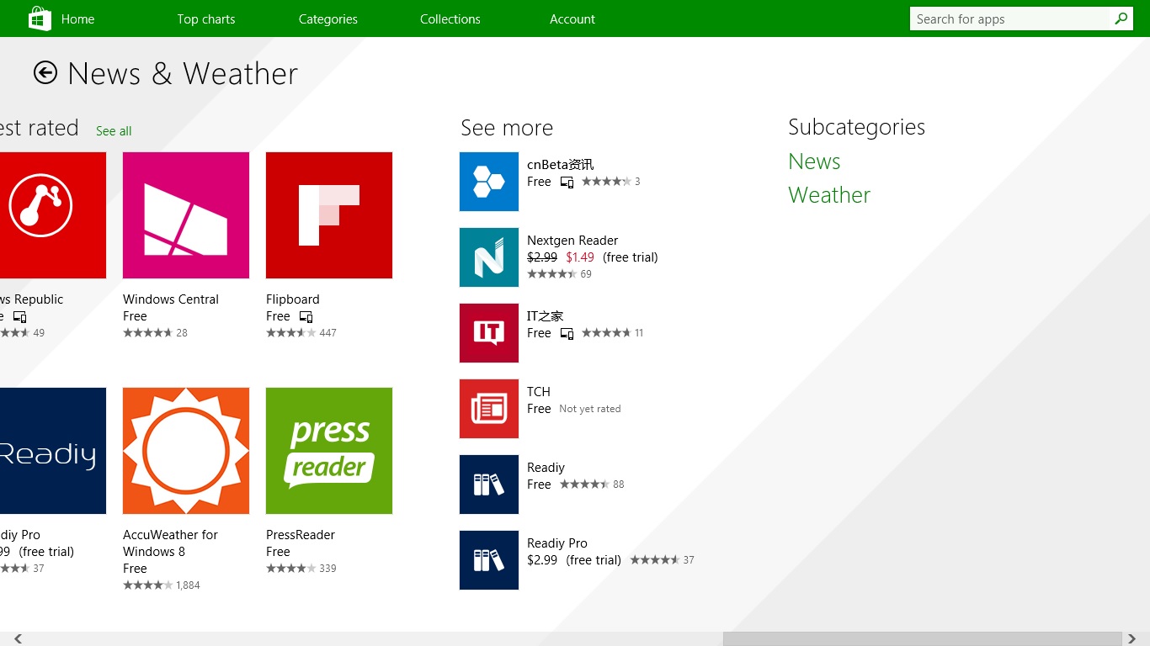Click the Readiy Pro title in See more
Image resolution: width=1150 pixels, height=646 pixels.
coord(557,543)
